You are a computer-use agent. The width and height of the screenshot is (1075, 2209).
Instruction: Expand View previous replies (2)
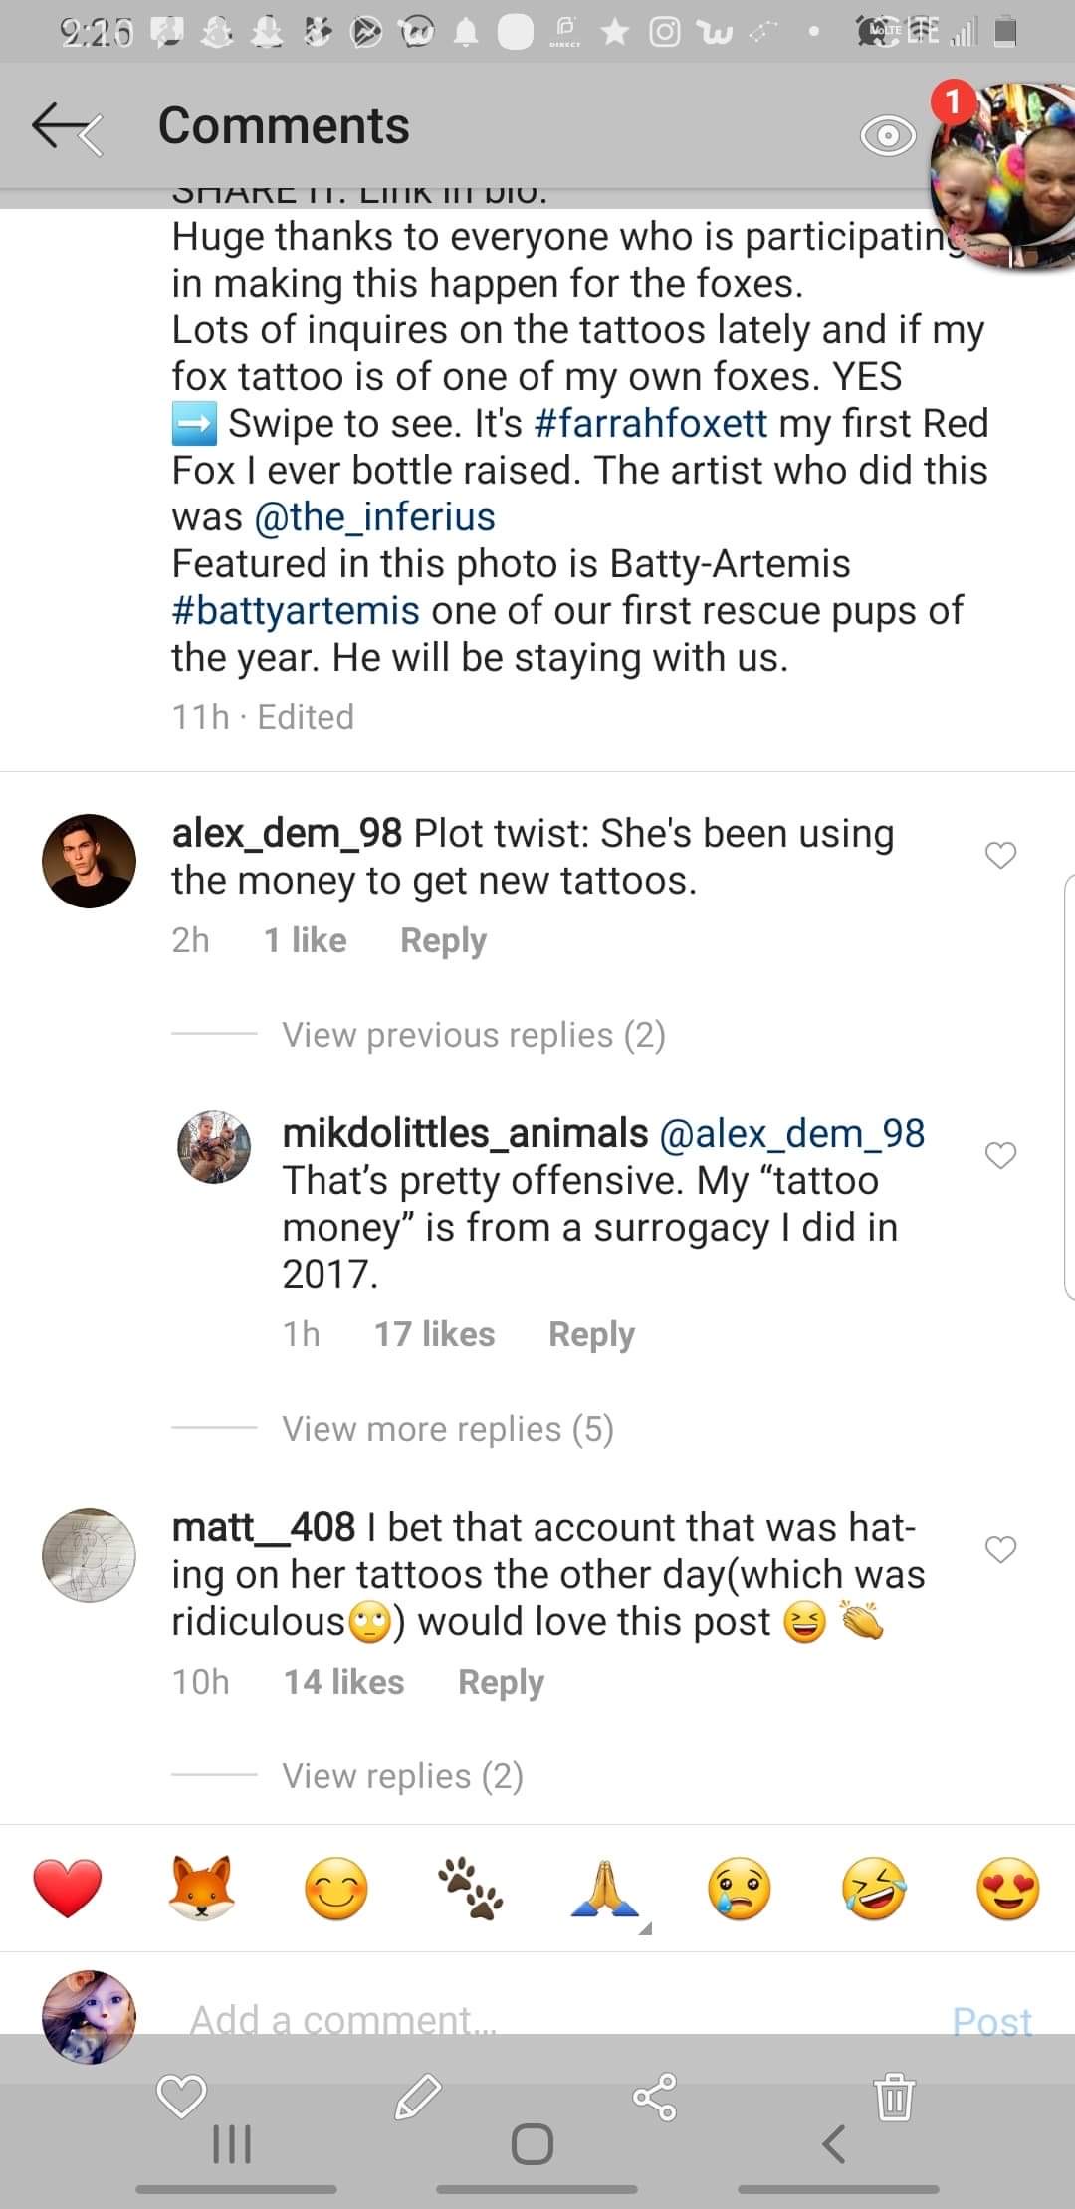point(473,1035)
